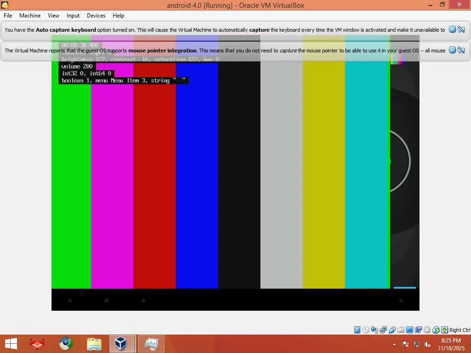Open the File menu
The width and height of the screenshot is (471, 353).
point(8,16)
